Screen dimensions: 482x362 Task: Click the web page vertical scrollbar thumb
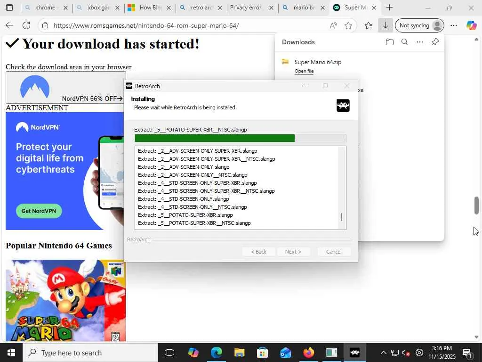coord(476,206)
